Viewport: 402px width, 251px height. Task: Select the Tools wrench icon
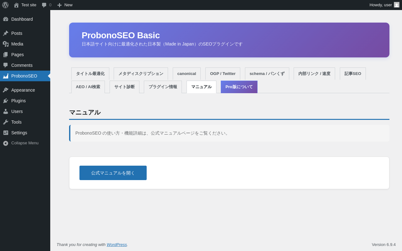pyautogui.click(x=6, y=122)
